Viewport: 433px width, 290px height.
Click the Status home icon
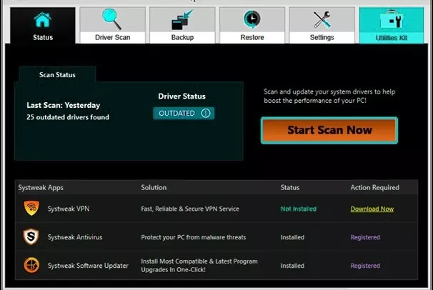[x=43, y=20]
